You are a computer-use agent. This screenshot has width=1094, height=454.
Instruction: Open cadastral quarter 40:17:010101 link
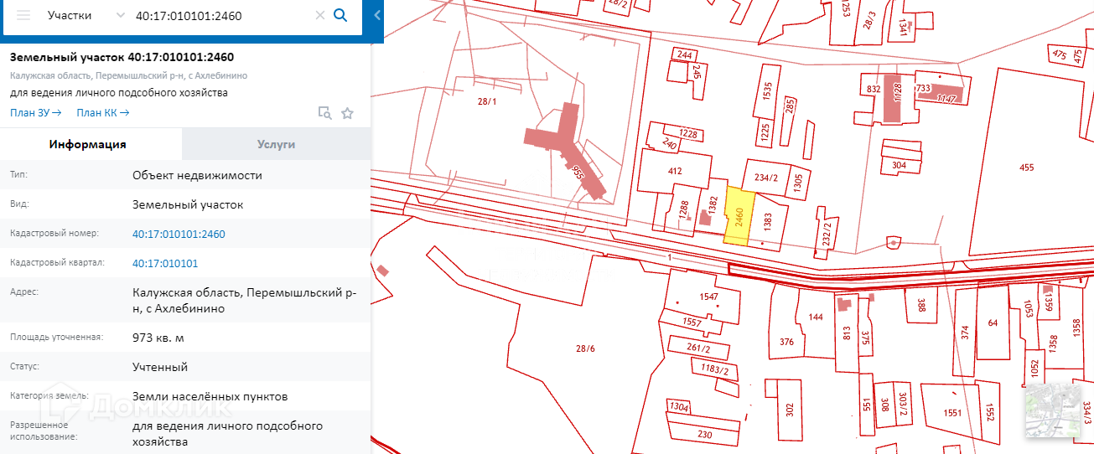tap(165, 263)
